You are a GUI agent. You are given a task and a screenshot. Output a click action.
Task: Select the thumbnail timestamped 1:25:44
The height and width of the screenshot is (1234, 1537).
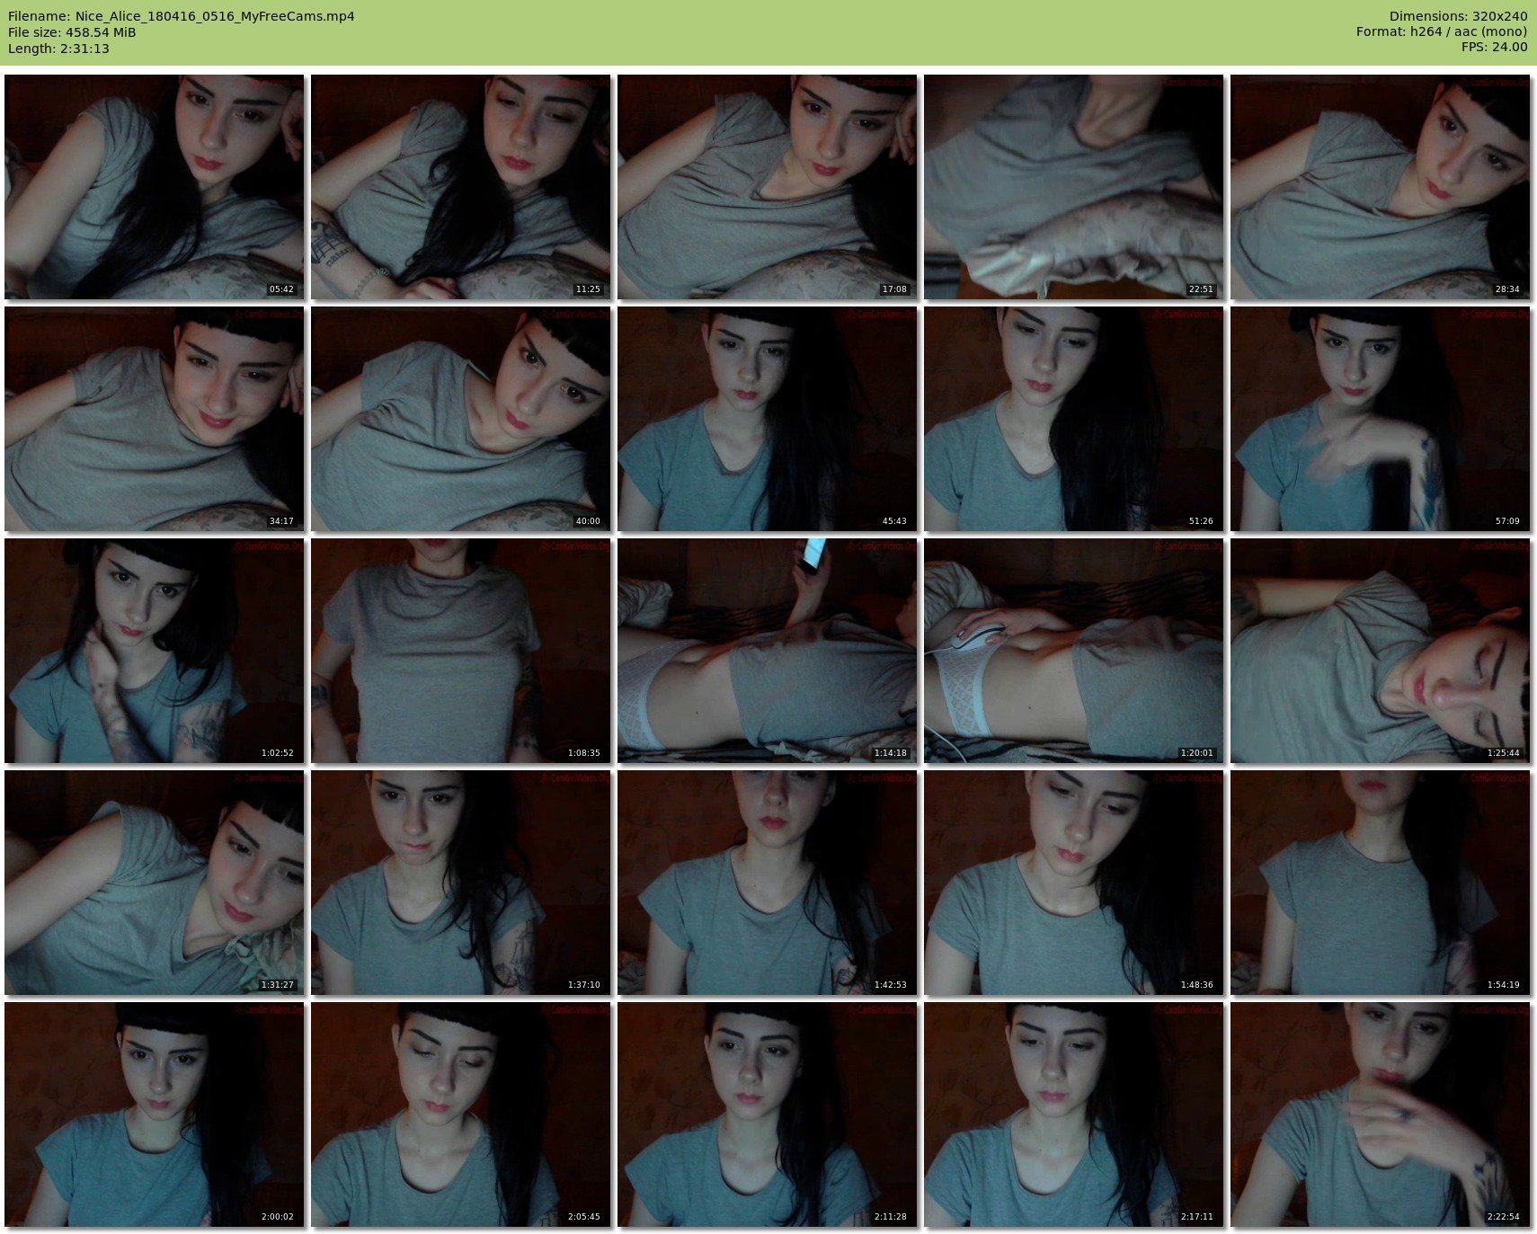[x=1381, y=651]
